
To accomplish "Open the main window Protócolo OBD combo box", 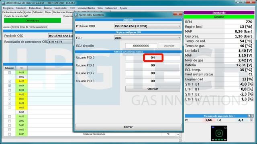I will tap(61, 36).
